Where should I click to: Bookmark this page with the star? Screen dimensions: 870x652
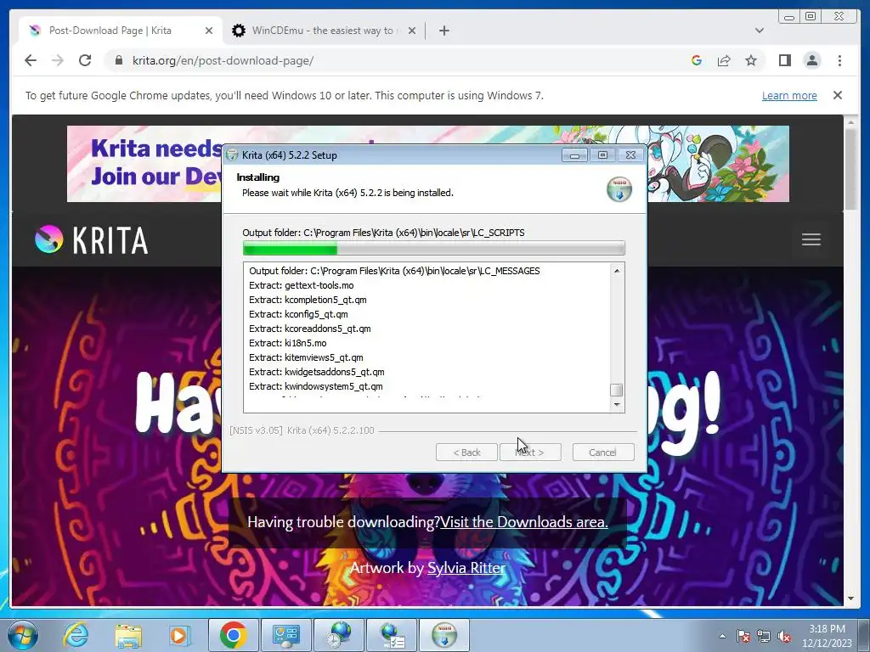click(x=751, y=60)
